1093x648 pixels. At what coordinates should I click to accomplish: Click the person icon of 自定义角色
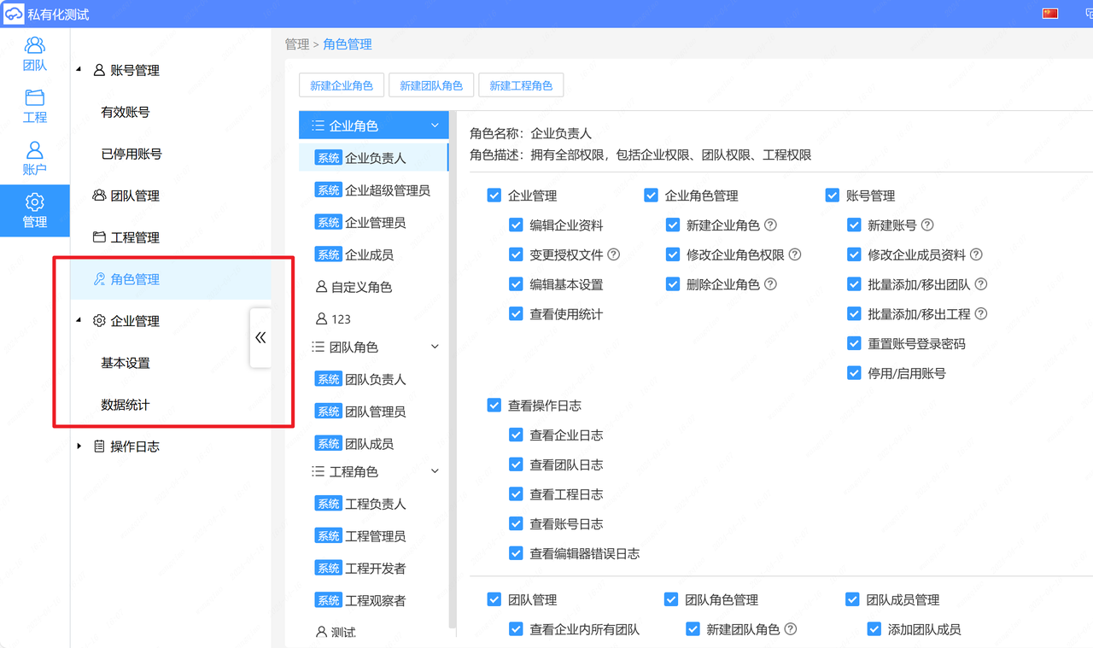click(x=321, y=287)
